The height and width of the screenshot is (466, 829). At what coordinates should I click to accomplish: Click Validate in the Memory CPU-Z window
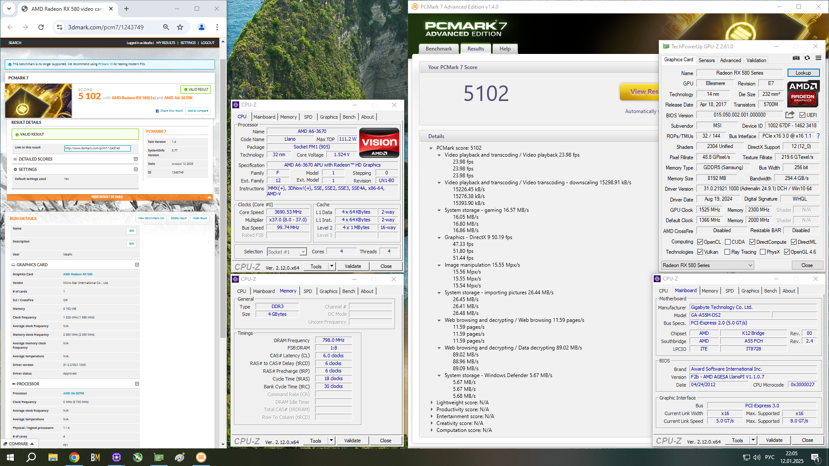[352, 441]
